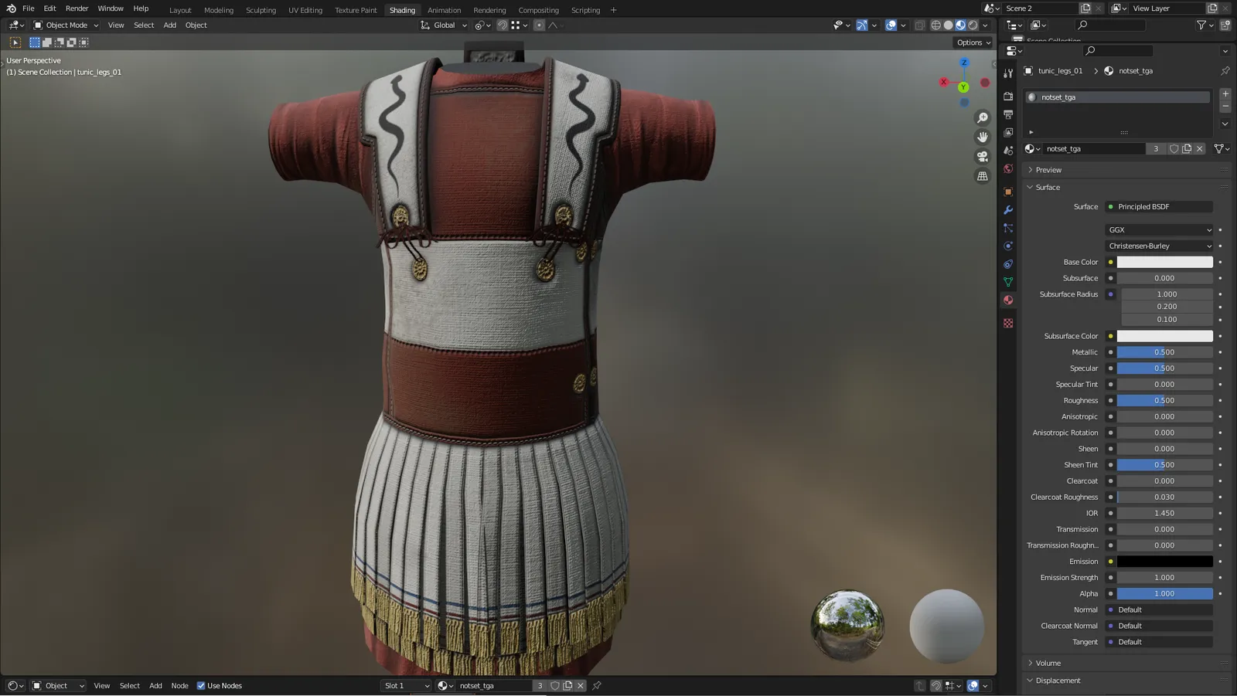Add a material slot with plus button
This screenshot has height=696, width=1237.
(x=1225, y=93)
